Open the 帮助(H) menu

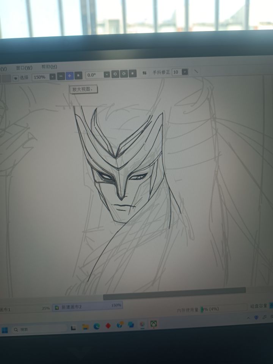[x=49, y=67]
